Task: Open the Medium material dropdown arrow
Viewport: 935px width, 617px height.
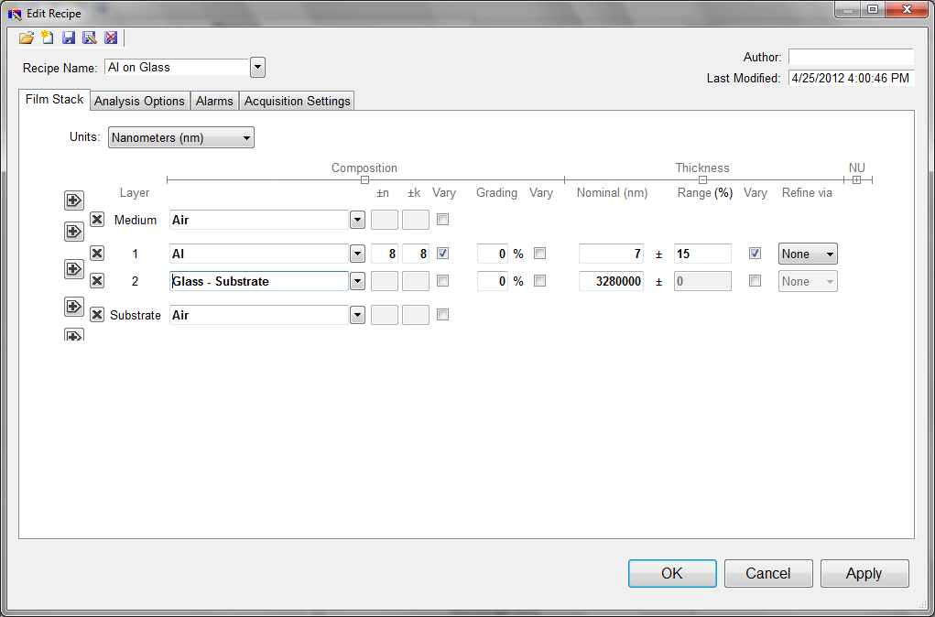Action: 357,220
